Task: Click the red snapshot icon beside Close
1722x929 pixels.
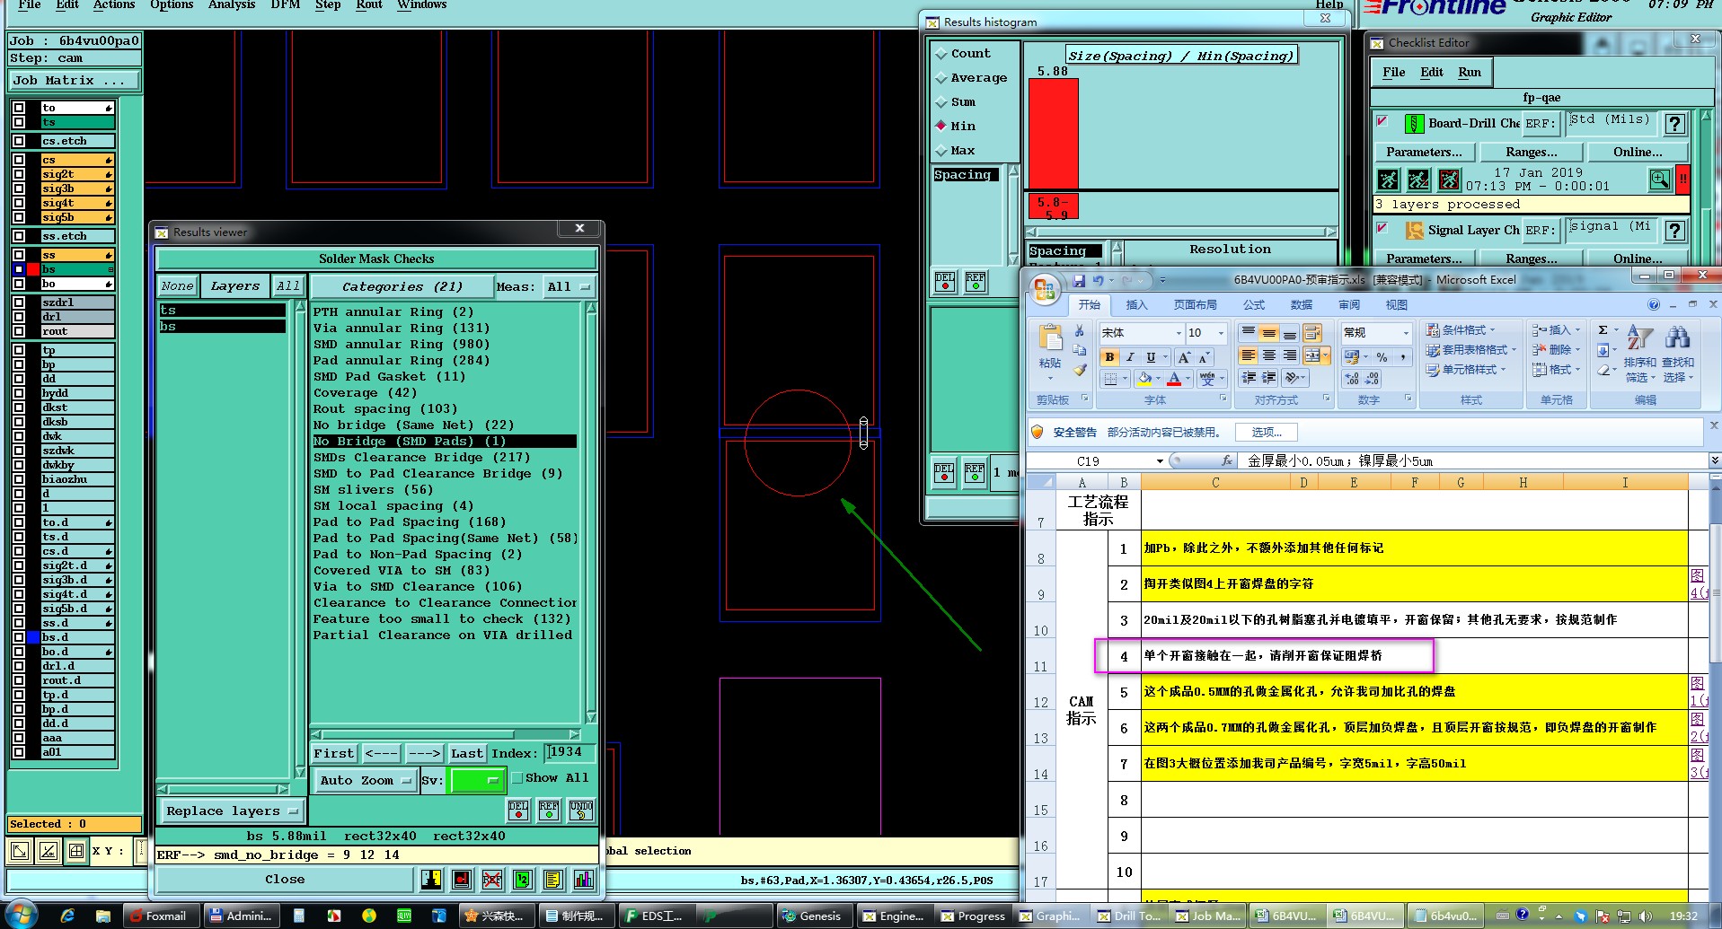Action: coord(462,880)
